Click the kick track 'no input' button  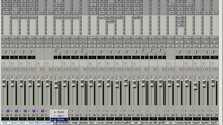pos(5,38)
